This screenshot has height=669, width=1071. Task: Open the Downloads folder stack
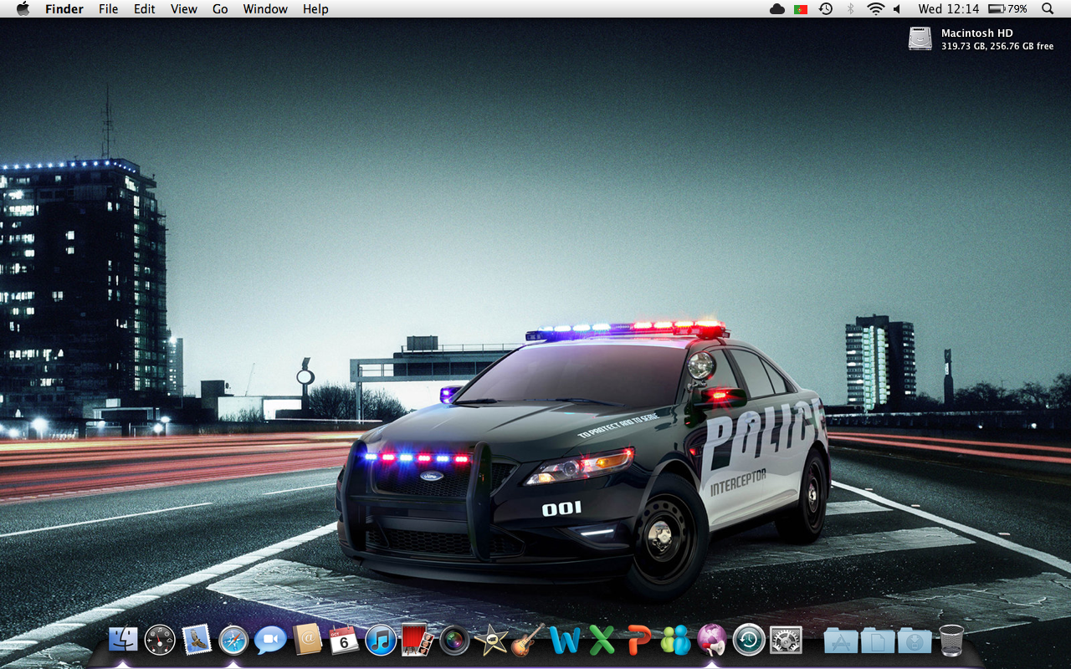pyautogui.click(x=915, y=641)
